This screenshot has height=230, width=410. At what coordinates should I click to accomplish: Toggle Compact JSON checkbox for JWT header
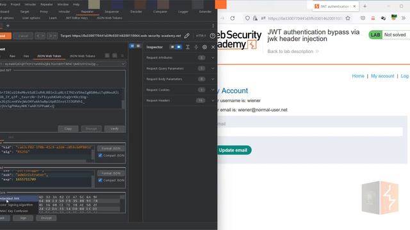click(x=100, y=155)
